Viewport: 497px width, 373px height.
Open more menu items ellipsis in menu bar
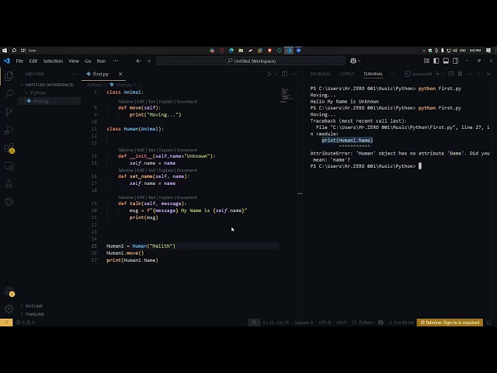(x=116, y=61)
